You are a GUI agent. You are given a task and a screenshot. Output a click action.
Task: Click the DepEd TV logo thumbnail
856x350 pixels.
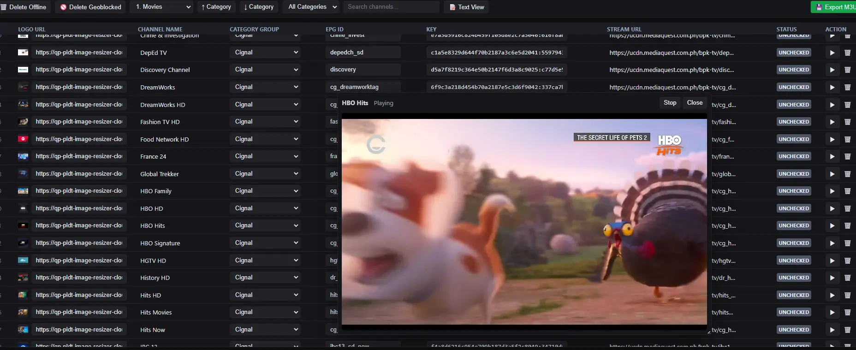(x=23, y=53)
